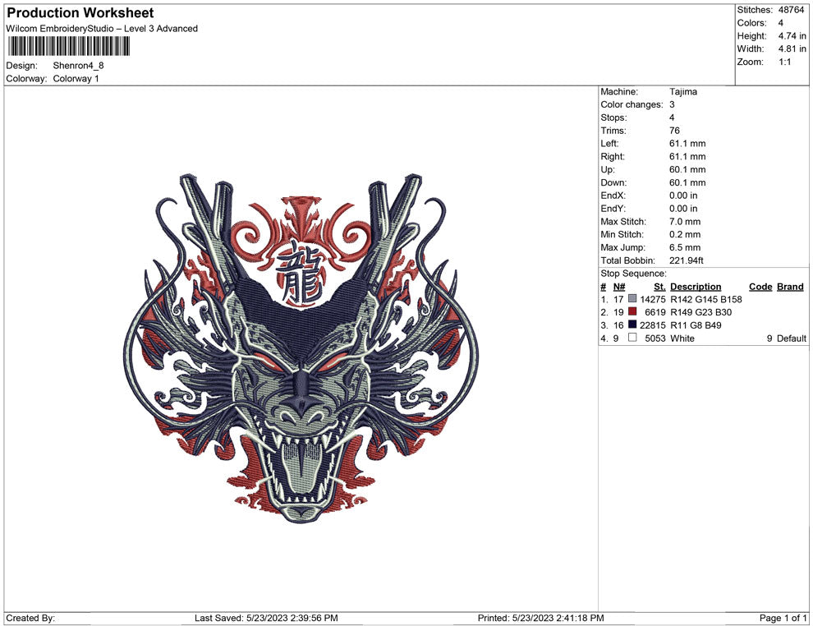Screen dimensions: 813x626
Task: Select 'Wilcom EmbroideryStudio – Level 3 Advanced' text
Action: pyautogui.click(x=102, y=29)
